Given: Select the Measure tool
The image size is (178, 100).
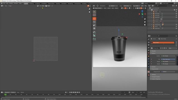Looking at the screenshot, I should pyautogui.click(x=94, y=35).
